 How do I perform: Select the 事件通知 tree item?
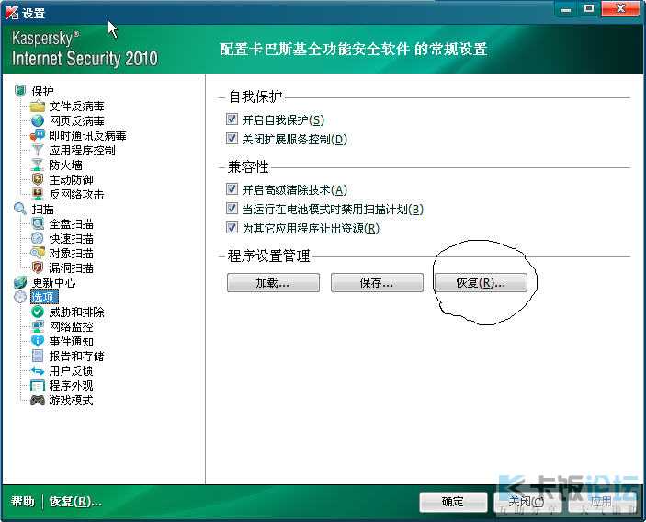(72, 341)
